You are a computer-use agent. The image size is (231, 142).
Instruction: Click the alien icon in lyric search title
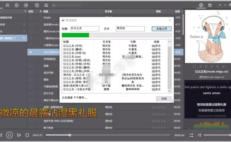(x=63, y=20)
